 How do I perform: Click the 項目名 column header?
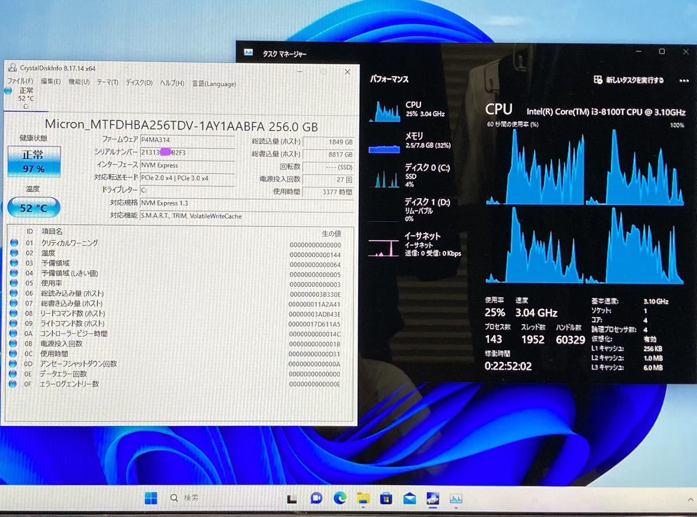coord(52,231)
